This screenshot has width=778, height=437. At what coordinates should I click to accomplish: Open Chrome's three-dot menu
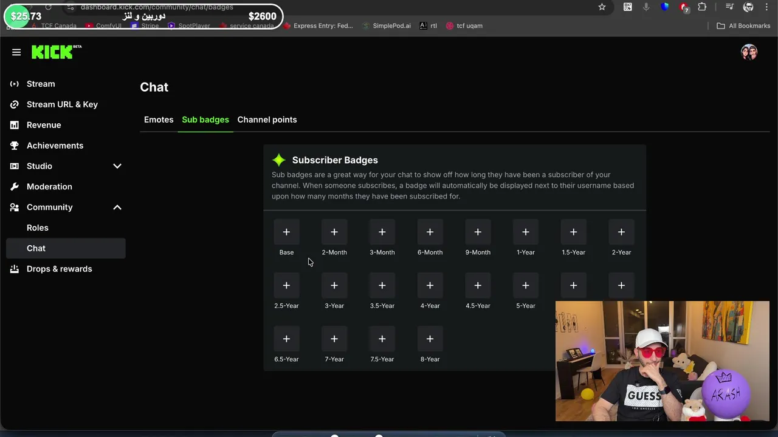point(767,7)
